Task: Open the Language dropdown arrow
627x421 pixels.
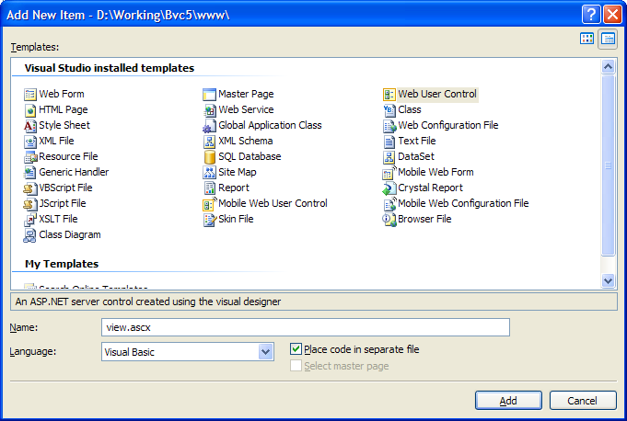Action: [265, 352]
